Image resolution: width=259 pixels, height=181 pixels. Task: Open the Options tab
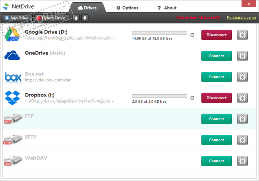click(x=127, y=8)
